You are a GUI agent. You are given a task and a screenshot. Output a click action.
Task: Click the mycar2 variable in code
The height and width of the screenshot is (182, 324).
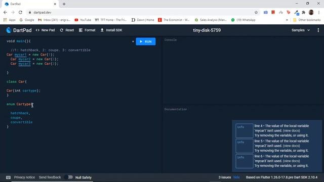(24, 59)
